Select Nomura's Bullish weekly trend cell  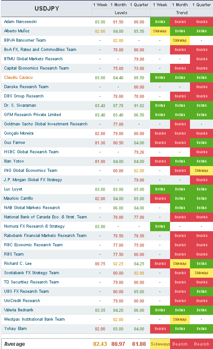pyautogui.click(x=160, y=226)
